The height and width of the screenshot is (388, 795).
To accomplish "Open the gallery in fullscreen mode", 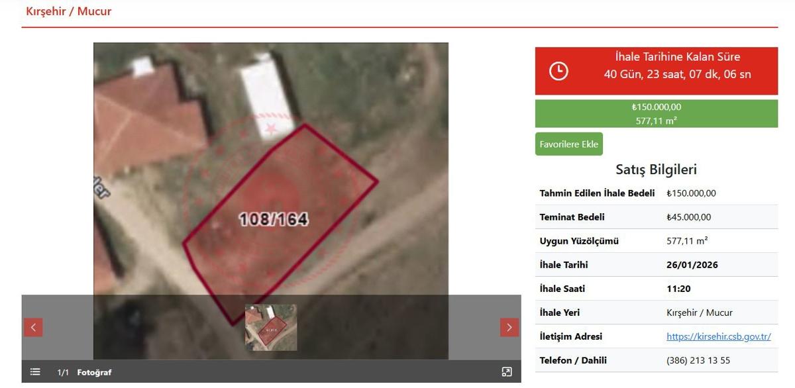I will [x=507, y=372].
